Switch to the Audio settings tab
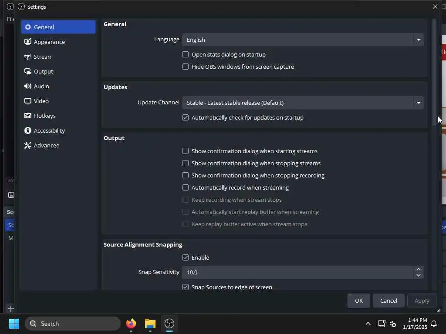 pyautogui.click(x=58, y=86)
